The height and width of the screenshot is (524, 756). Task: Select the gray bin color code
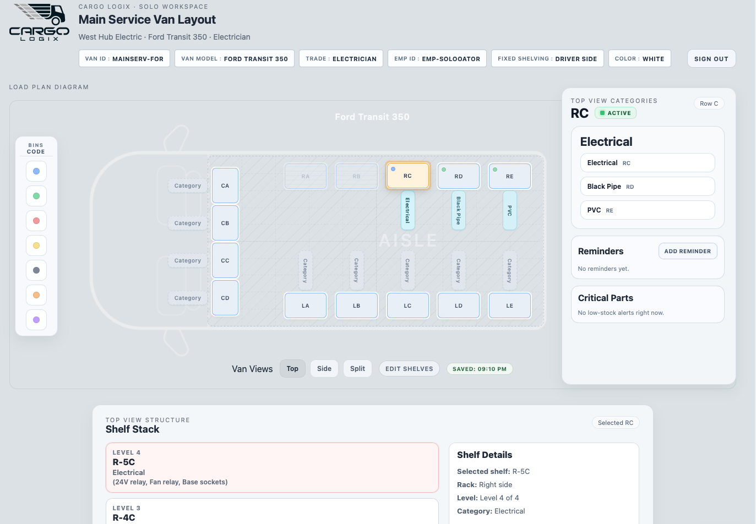tap(36, 270)
